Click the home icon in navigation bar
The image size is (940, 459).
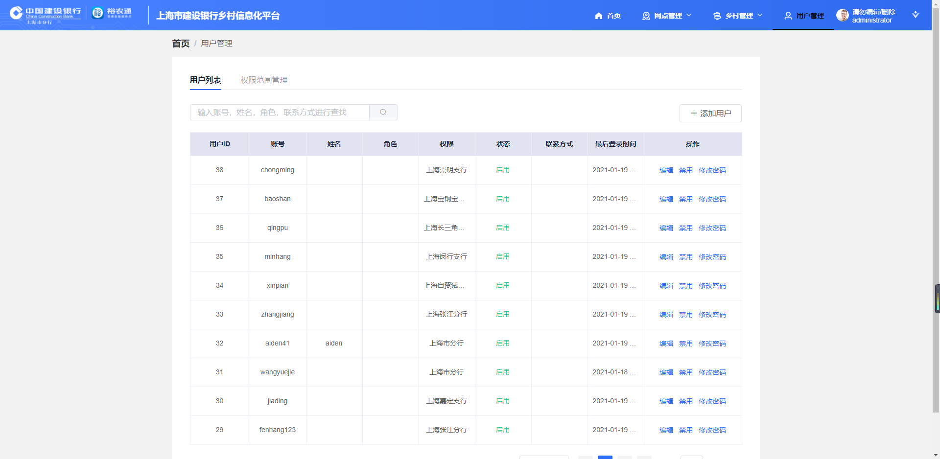[598, 16]
